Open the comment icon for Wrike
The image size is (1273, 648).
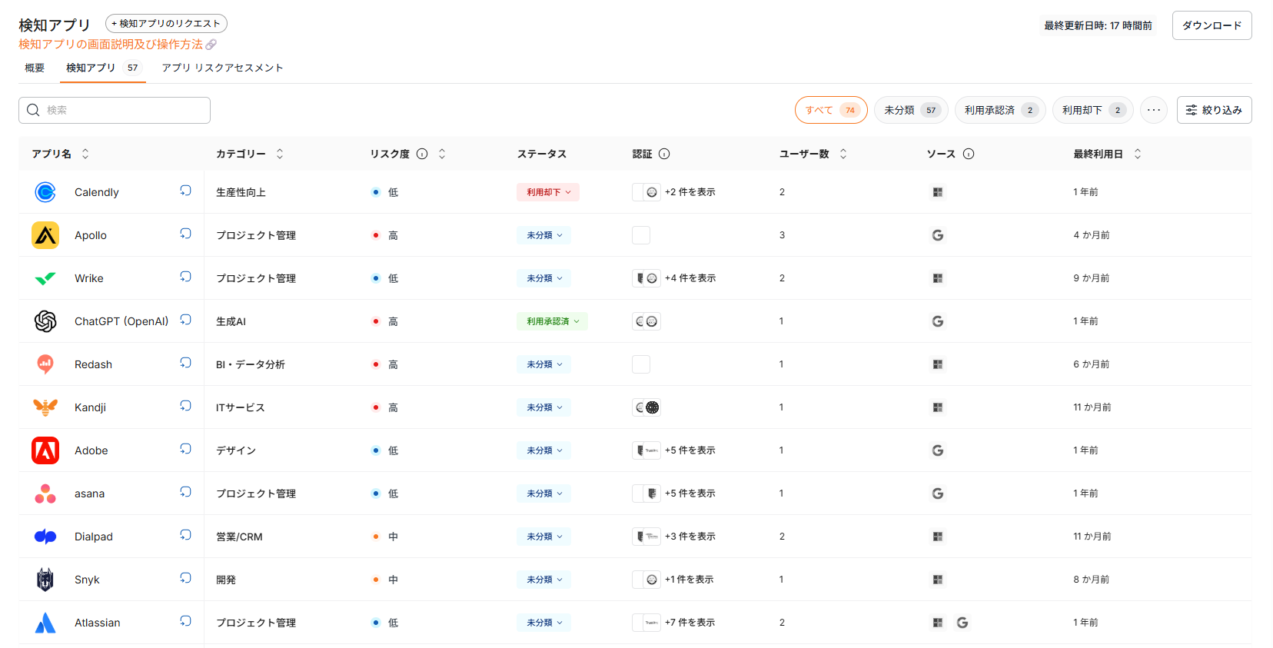point(185,277)
